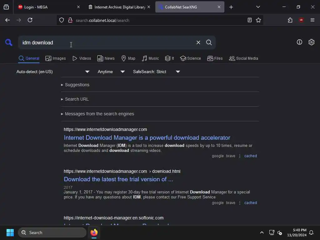320x240 pixels.
Task: Select the Map search category
Action: (128, 58)
